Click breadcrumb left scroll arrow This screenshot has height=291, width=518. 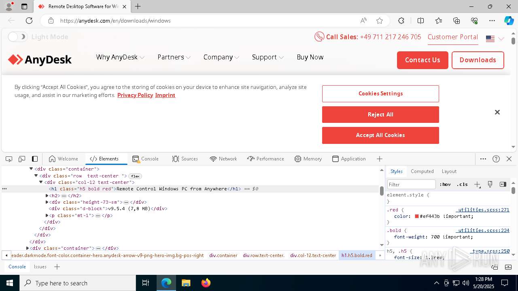coord(6,255)
